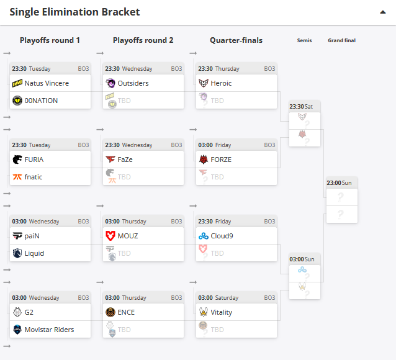
Task: Open the FORZE Friday 03:00 match header
Action: (x=236, y=145)
